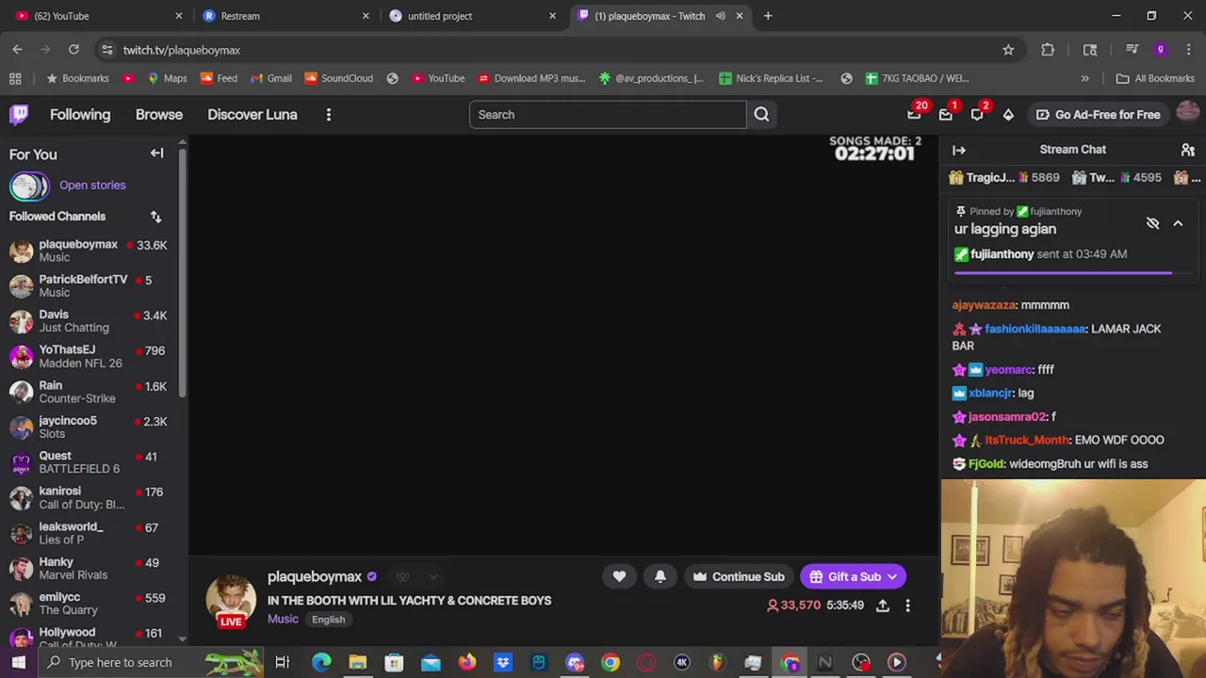Click Go Ad-Free for Free button
1206x678 pixels.
pos(1098,115)
